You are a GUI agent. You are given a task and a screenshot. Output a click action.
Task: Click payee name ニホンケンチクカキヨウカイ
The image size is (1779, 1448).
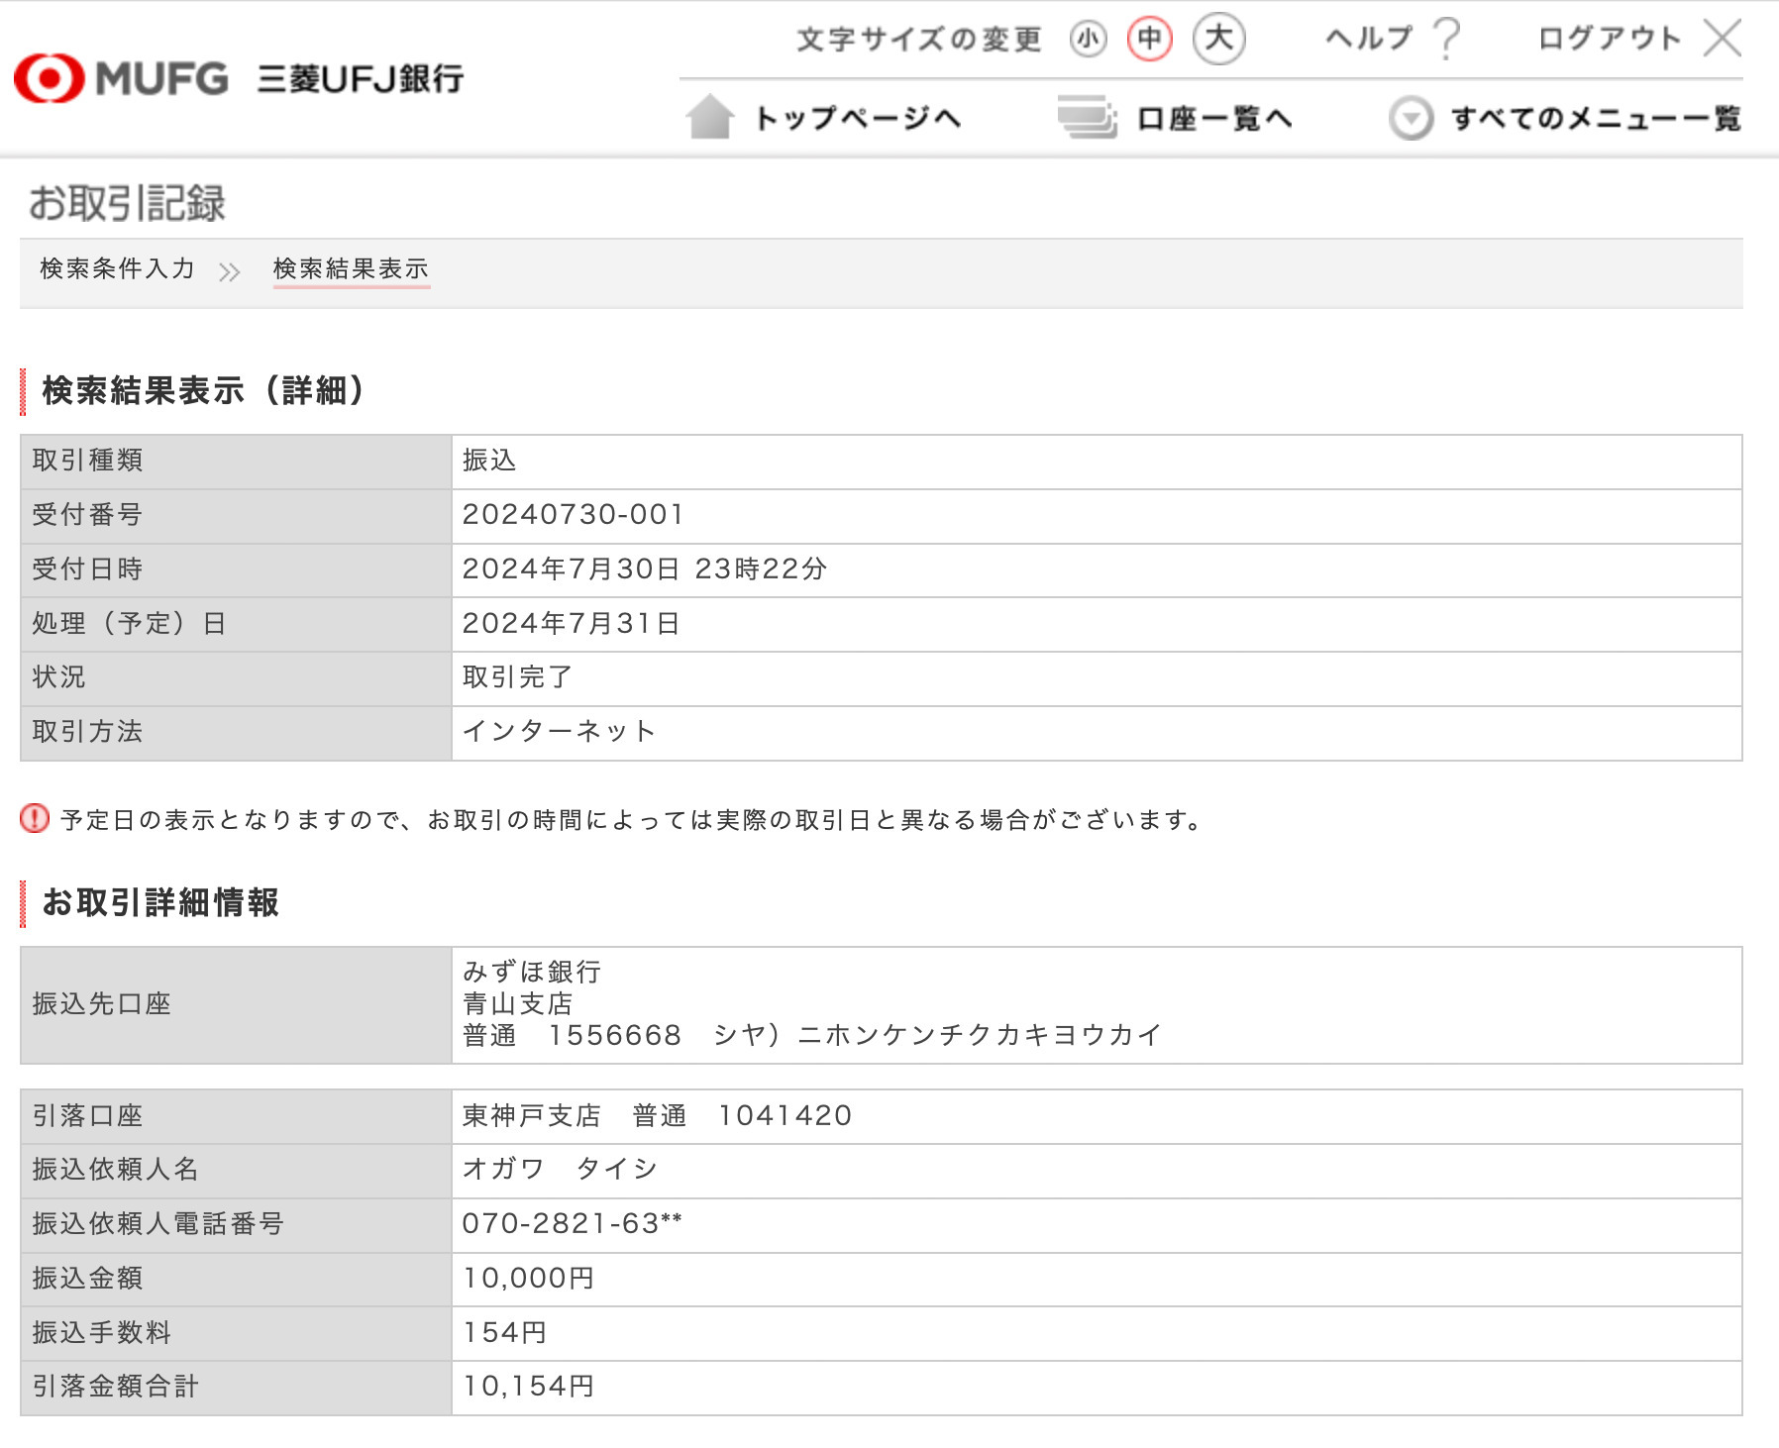979,1036
